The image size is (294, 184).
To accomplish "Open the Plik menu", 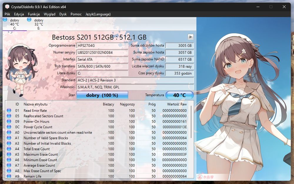I will click(7, 14).
